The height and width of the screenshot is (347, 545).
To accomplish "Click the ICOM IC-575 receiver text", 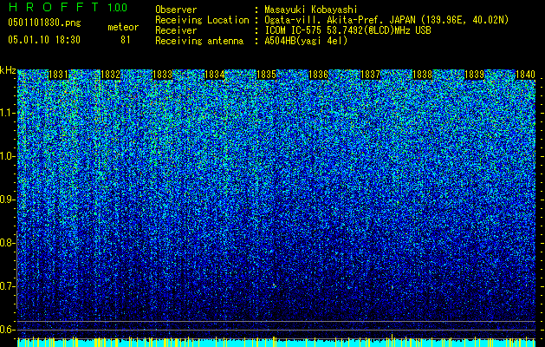I will point(347,30).
